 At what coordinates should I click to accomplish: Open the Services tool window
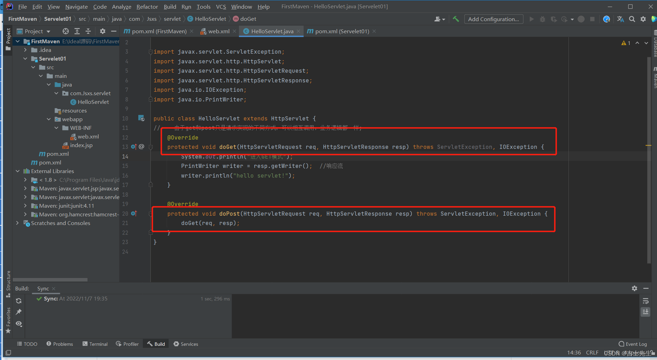coord(186,344)
